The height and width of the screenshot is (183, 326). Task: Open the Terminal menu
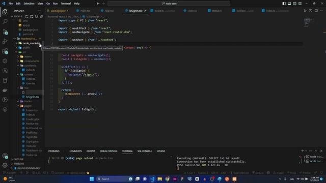point(66,4)
